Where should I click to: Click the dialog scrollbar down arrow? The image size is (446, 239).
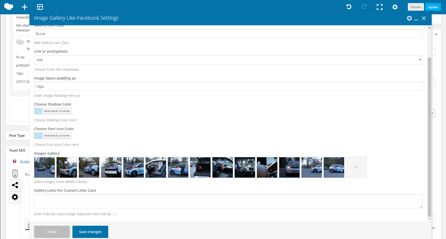[429, 219]
